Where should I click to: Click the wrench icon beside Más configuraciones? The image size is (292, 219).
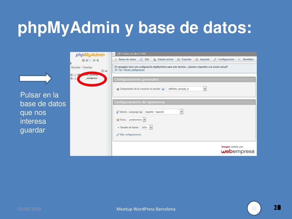[118, 135]
